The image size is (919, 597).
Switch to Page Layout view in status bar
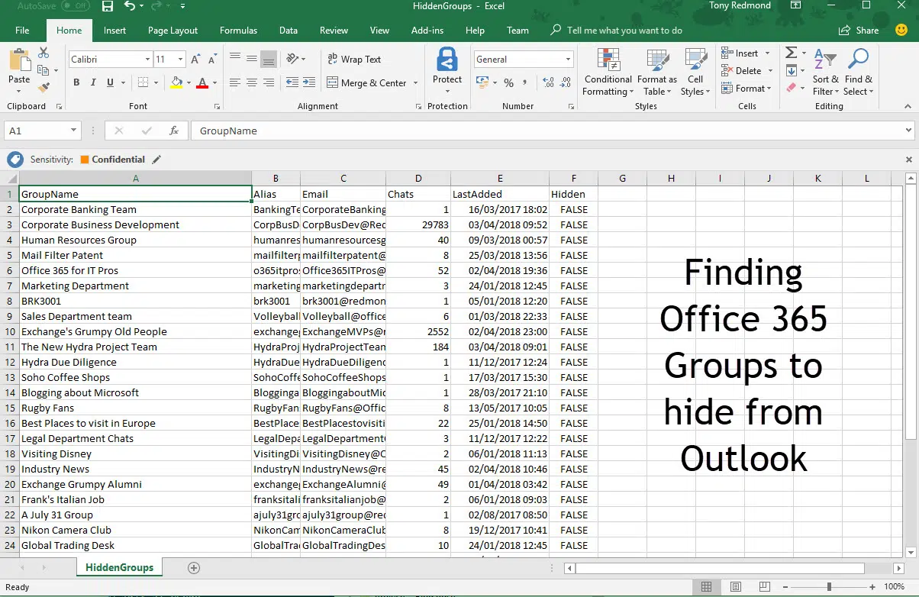tap(735, 587)
